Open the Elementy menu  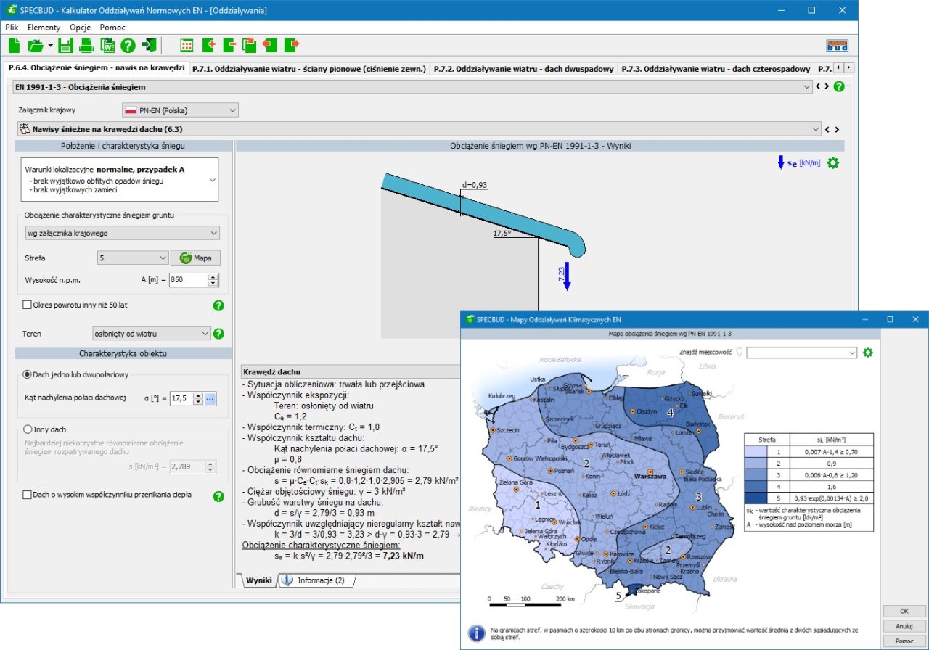click(x=44, y=27)
